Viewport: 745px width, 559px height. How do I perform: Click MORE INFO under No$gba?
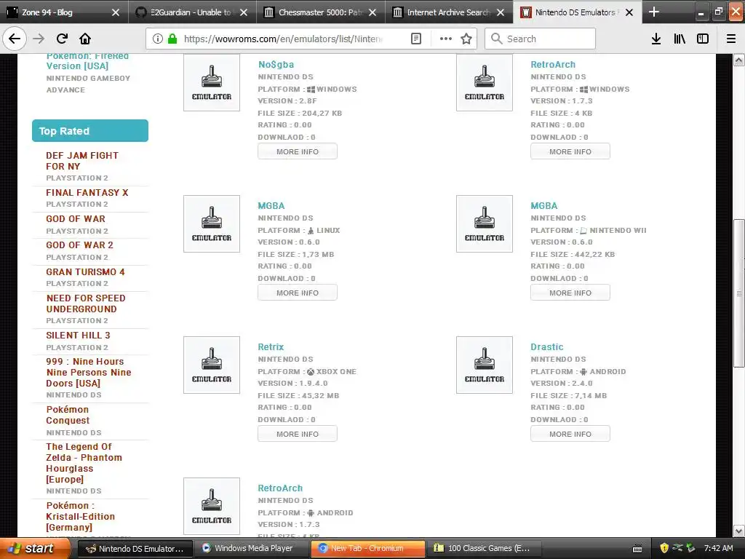[x=298, y=151]
